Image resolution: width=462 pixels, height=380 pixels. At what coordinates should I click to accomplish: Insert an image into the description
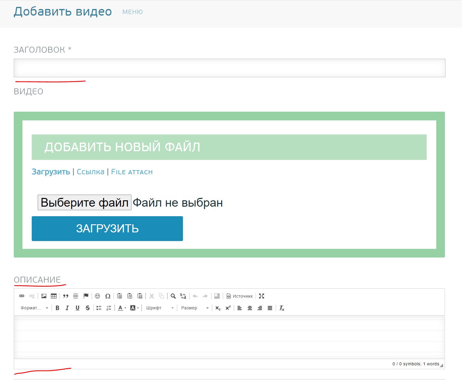(x=44, y=296)
